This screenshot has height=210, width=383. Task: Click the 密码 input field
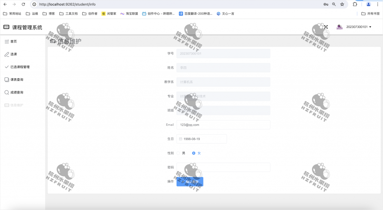[223, 167]
